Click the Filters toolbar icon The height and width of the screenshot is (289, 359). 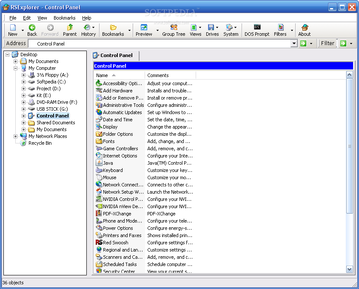[x=281, y=28]
